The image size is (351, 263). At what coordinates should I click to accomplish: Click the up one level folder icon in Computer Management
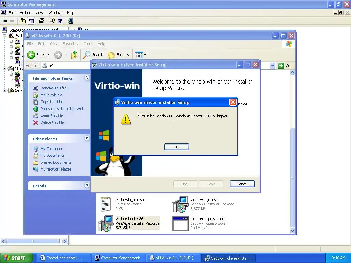point(23,21)
